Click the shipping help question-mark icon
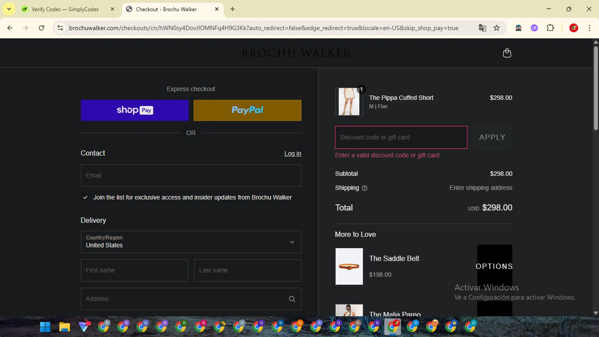The height and width of the screenshot is (337, 599). click(x=364, y=188)
